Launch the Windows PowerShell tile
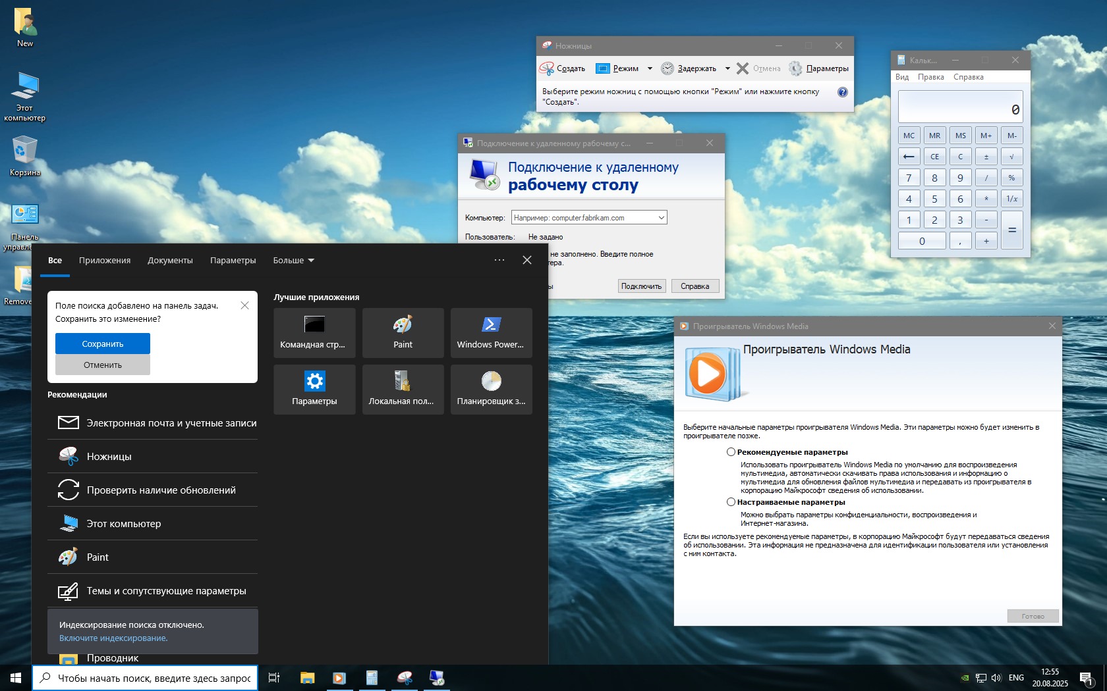1107x691 pixels. click(x=491, y=332)
